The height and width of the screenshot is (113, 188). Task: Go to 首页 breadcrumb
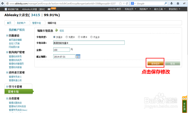click(9, 23)
